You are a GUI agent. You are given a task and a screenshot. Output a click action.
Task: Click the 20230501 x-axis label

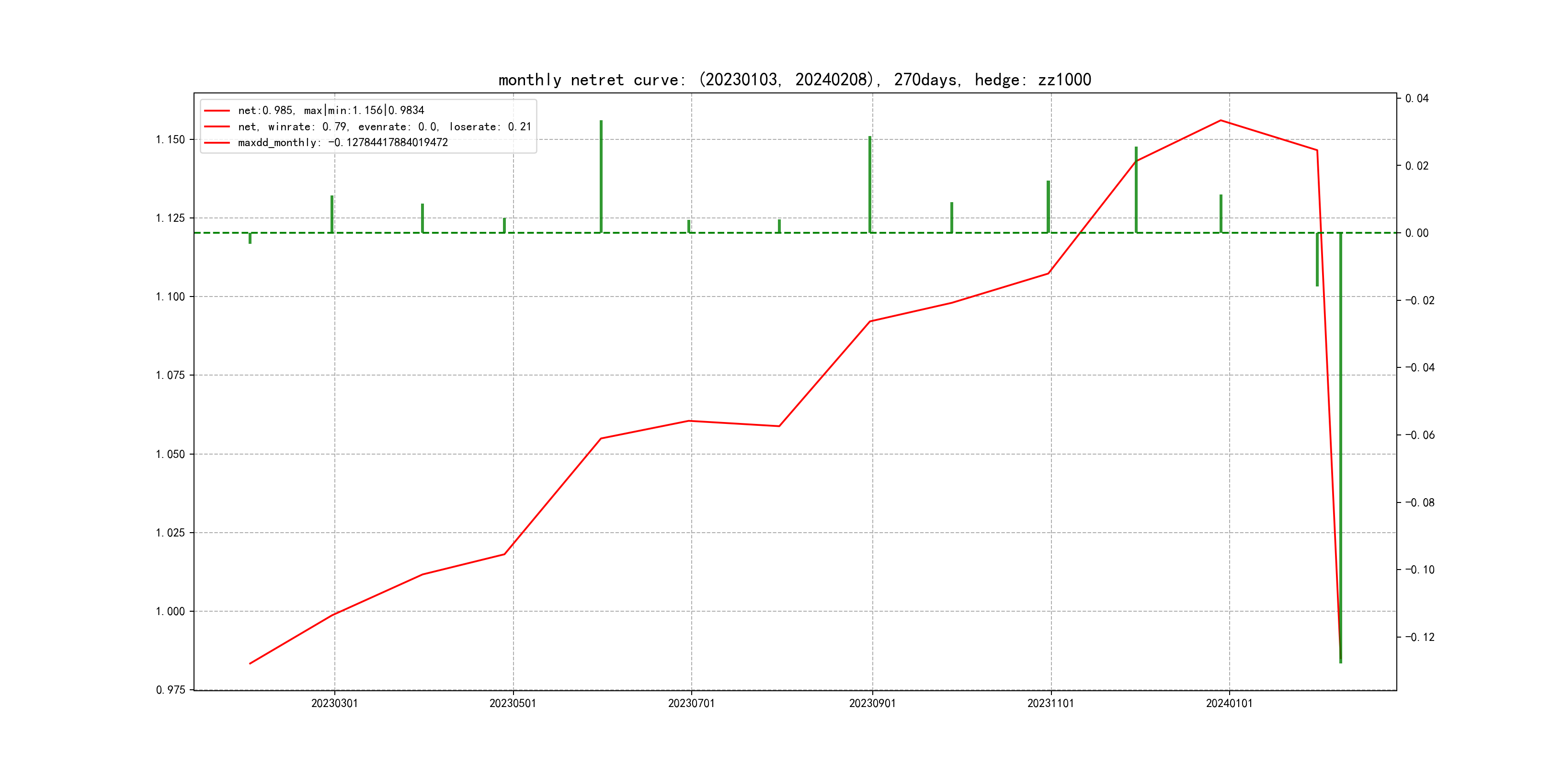pos(513,704)
